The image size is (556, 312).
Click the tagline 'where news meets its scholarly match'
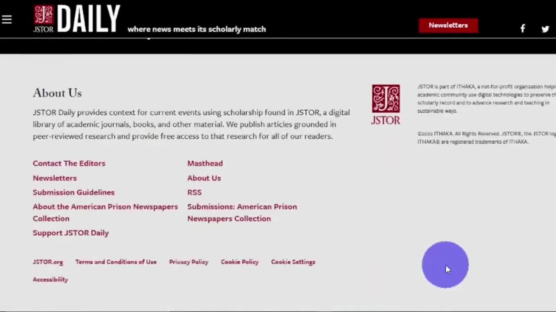[197, 29]
